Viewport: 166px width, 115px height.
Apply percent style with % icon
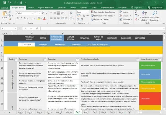[84, 16]
